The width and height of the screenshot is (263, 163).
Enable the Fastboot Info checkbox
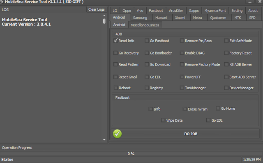tap(151, 109)
